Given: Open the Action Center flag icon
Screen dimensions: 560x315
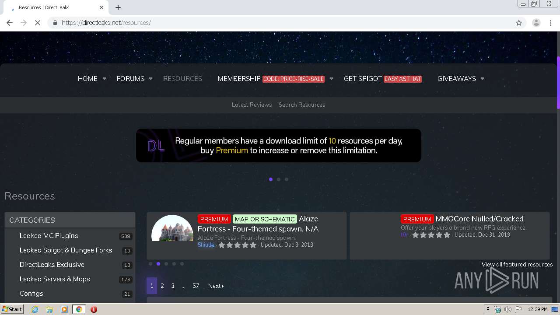Looking at the screenshot, I should pos(518,309).
